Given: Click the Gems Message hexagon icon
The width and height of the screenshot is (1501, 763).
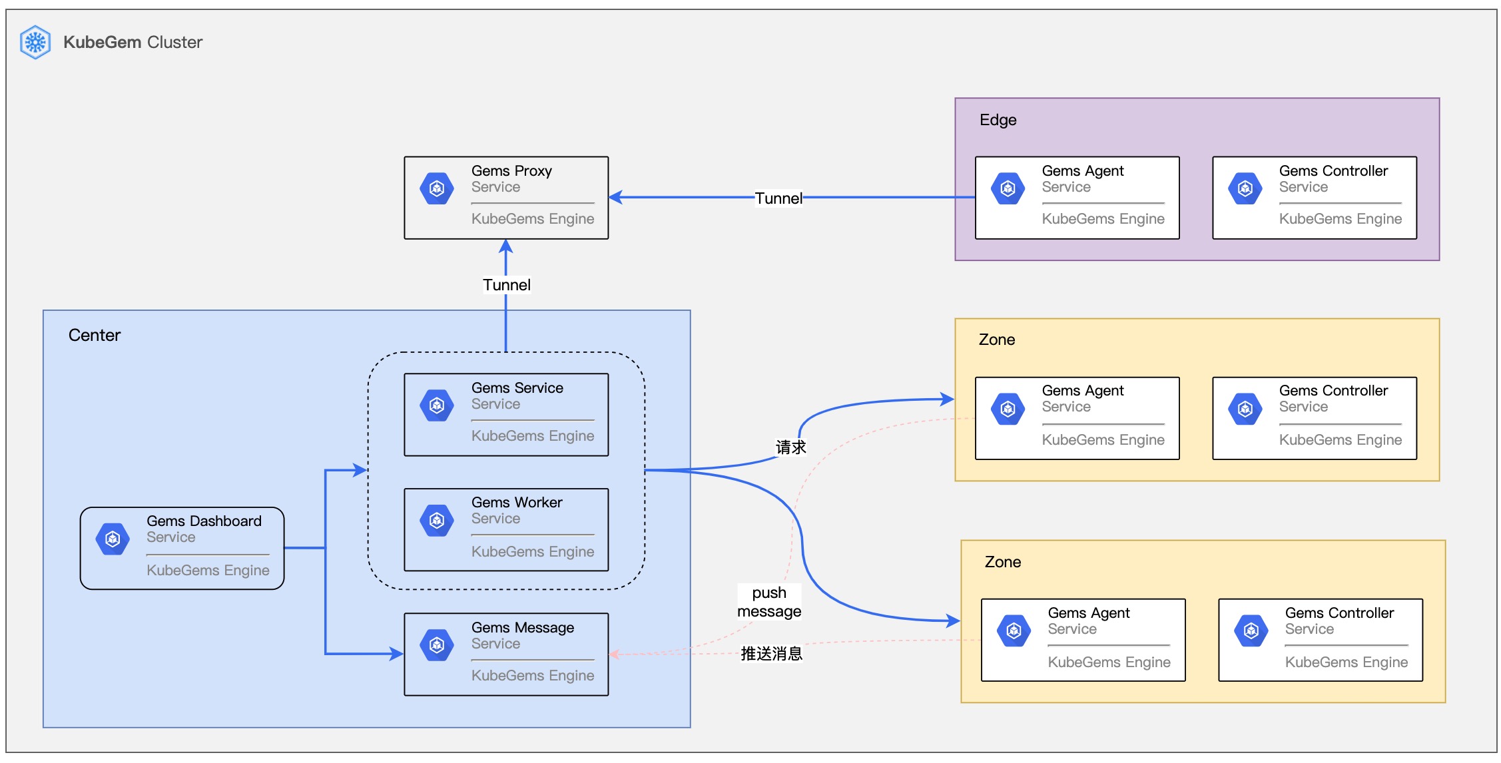Looking at the screenshot, I should pyautogui.click(x=437, y=645).
